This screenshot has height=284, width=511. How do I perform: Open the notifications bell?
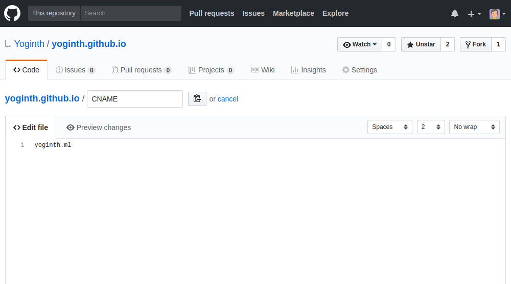coord(455,13)
